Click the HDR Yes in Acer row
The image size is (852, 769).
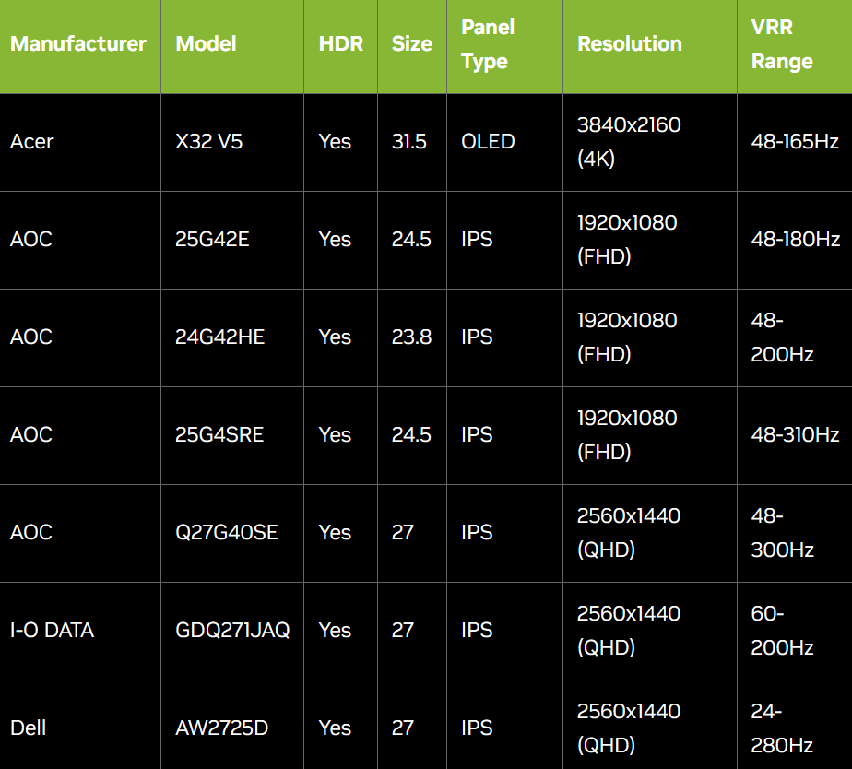coord(335,142)
